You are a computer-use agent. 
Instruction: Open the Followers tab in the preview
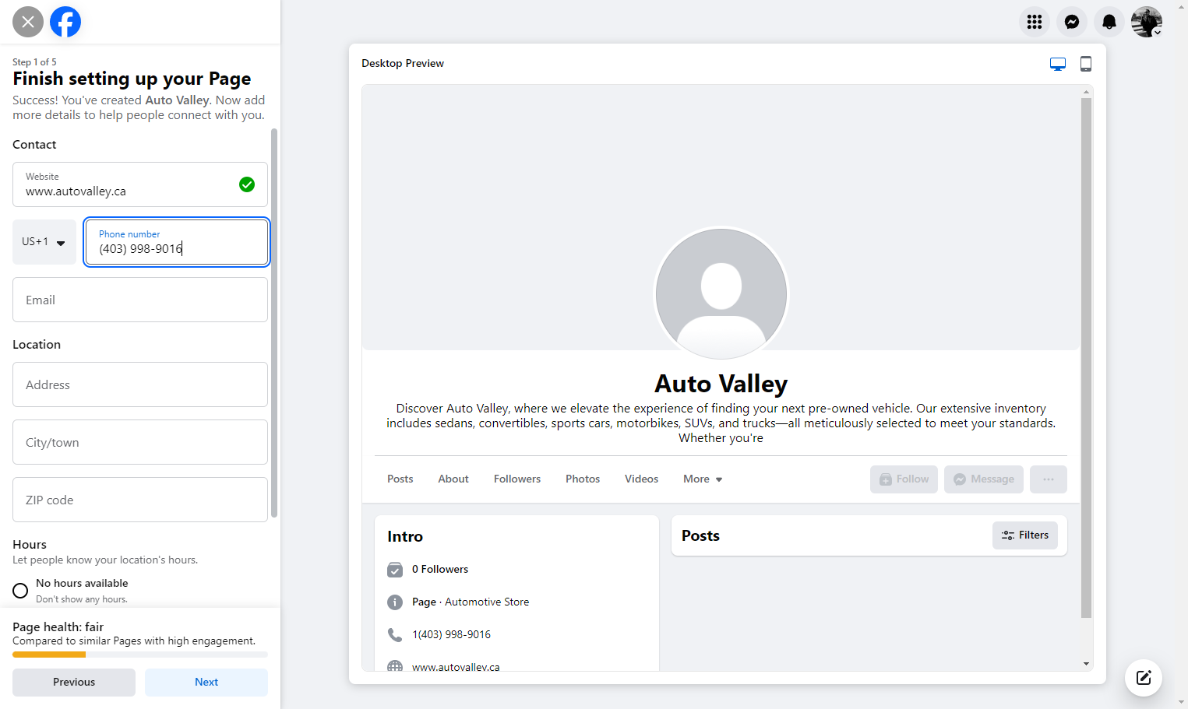pyautogui.click(x=517, y=479)
